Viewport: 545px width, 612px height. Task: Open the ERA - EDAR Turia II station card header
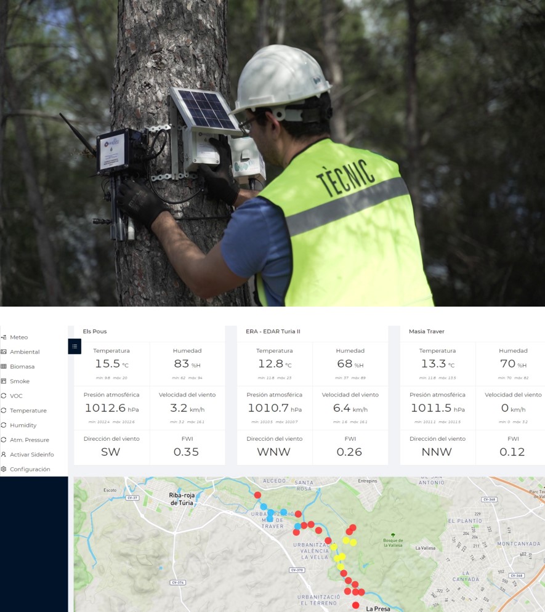[x=268, y=331]
